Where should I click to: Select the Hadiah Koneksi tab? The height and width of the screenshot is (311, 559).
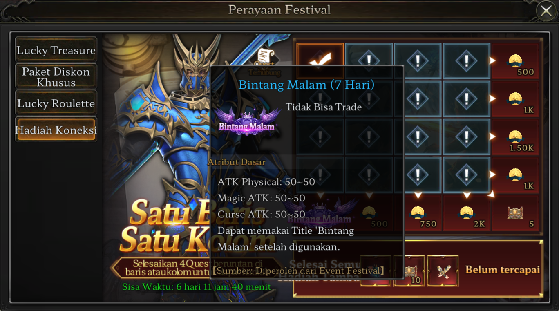(x=56, y=130)
